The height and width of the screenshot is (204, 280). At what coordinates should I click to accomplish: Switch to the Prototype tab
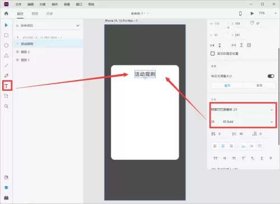coord(35,13)
